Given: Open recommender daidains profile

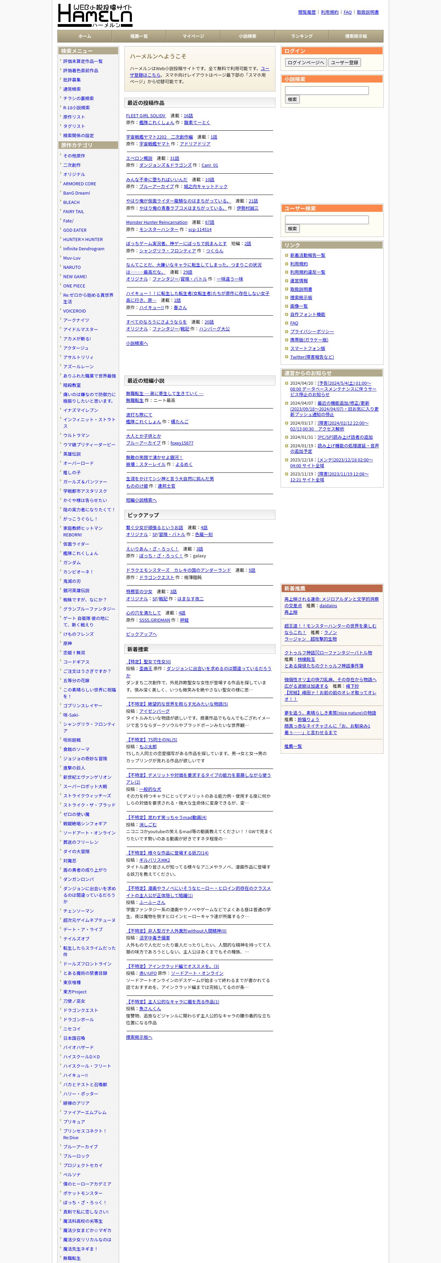Looking at the screenshot, I should (x=328, y=606).
